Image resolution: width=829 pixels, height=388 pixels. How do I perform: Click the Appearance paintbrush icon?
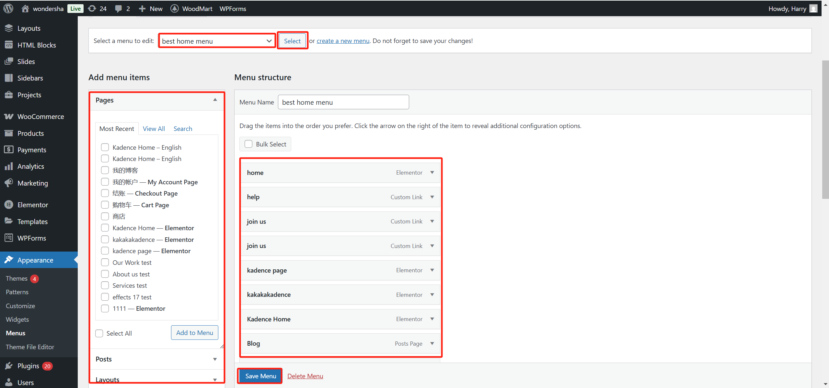tap(9, 260)
